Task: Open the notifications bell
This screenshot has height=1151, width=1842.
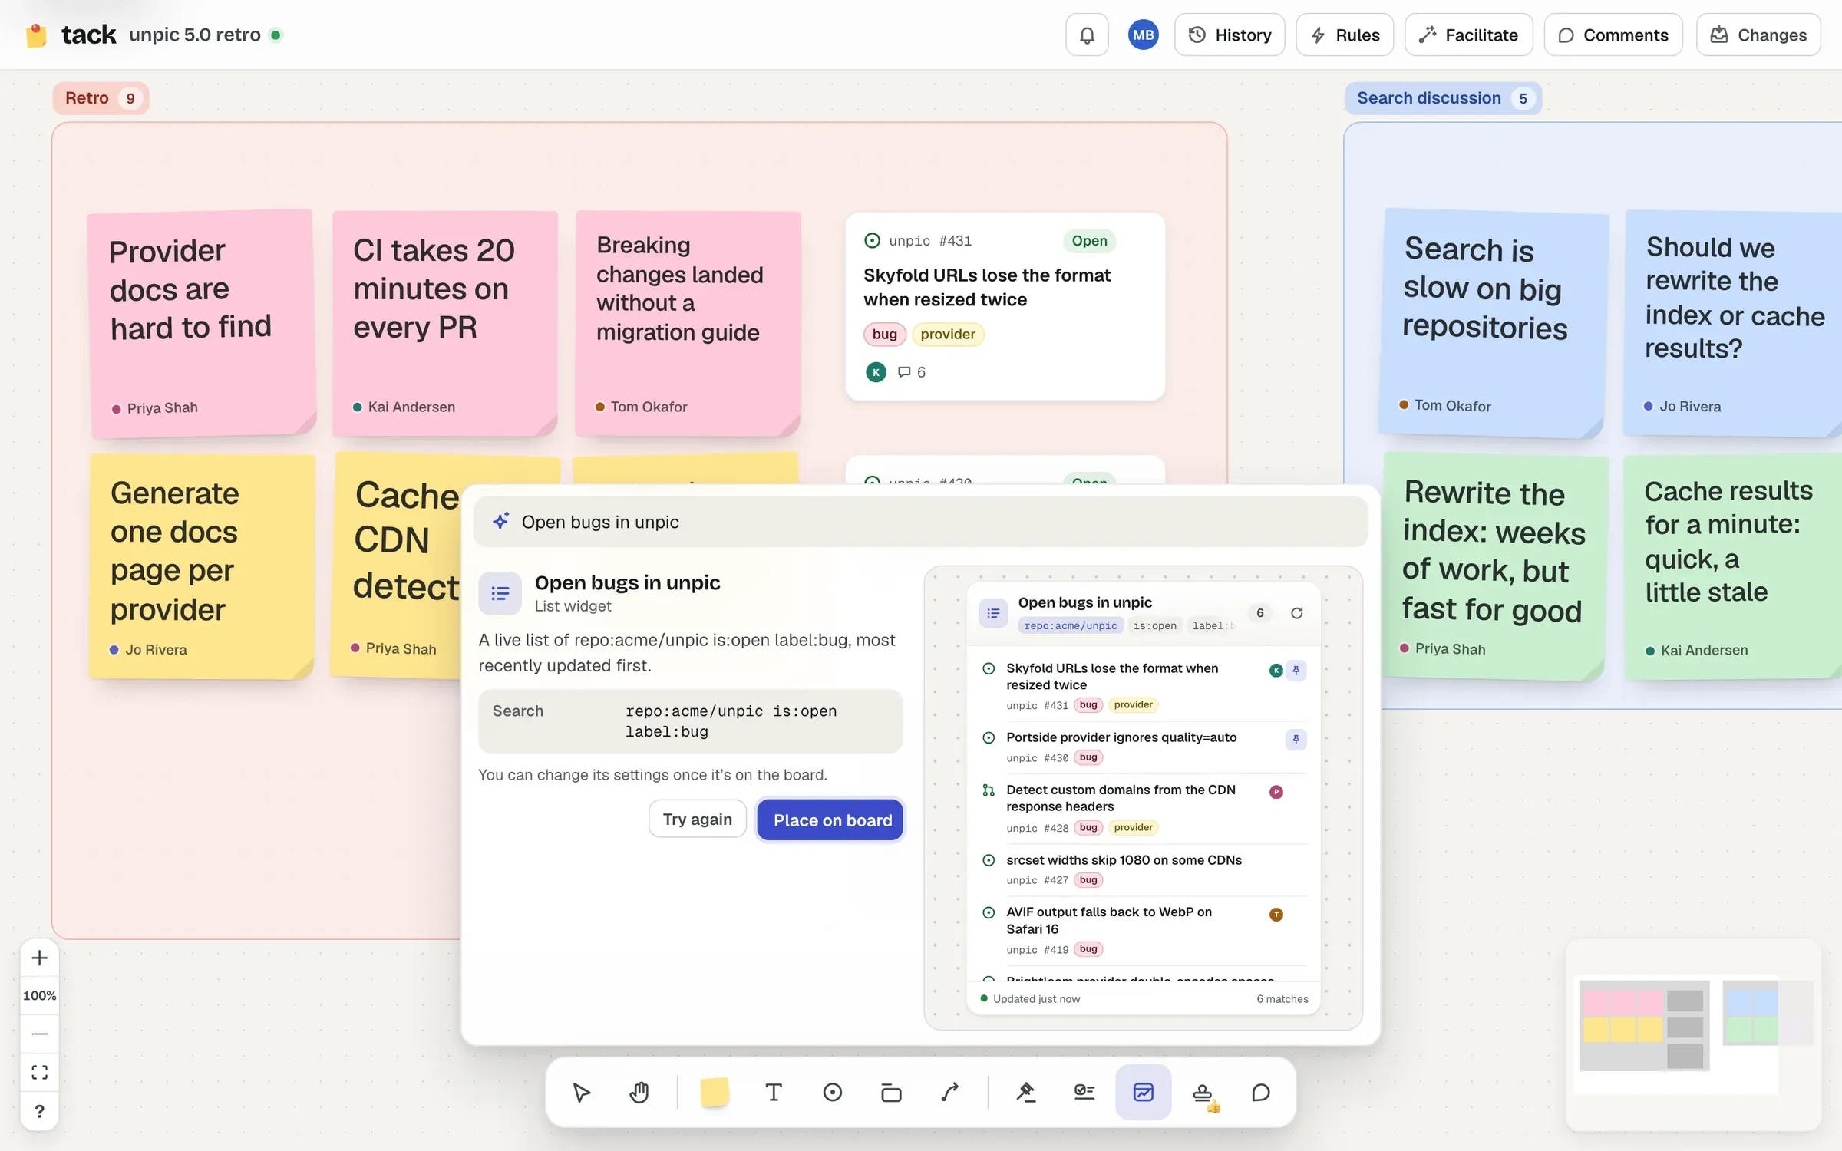Action: (x=1087, y=35)
